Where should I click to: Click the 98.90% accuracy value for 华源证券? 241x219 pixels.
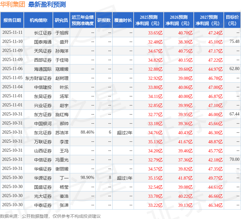click(x=87, y=178)
